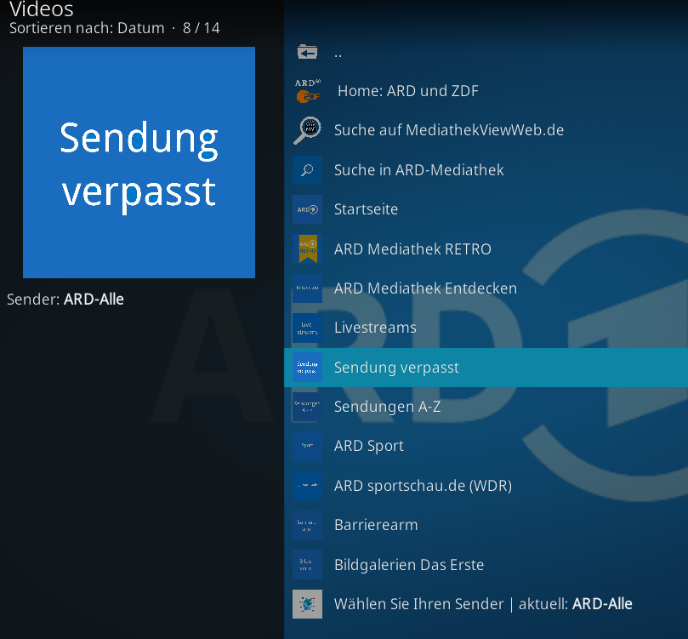The height and width of the screenshot is (639, 688).
Task: Choose Wählen Sie Ihren Sender entry
Action: click(x=486, y=604)
